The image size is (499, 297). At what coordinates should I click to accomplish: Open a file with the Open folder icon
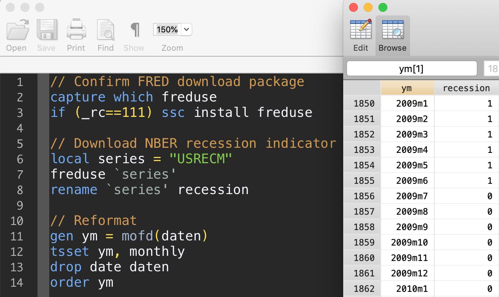coord(18,30)
